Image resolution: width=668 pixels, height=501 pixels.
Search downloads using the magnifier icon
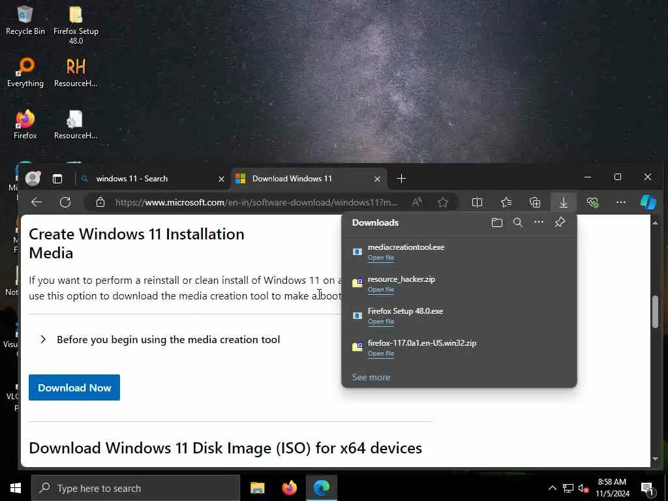point(517,222)
